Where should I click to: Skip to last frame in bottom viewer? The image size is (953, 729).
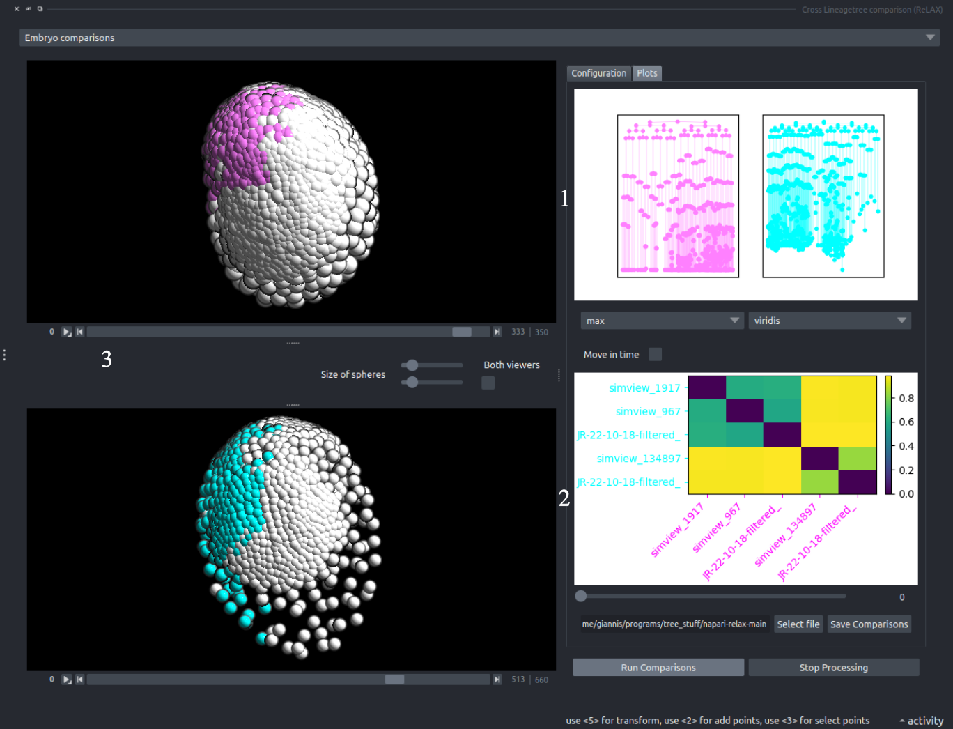497,680
